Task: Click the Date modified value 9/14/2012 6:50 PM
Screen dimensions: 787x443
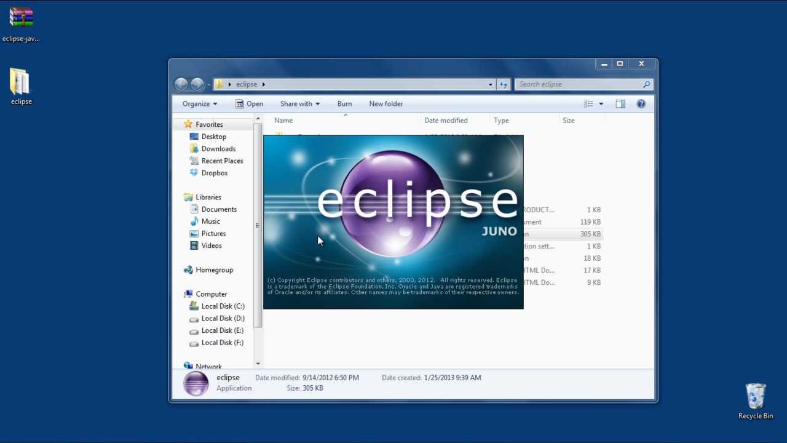Action: [x=331, y=378]
